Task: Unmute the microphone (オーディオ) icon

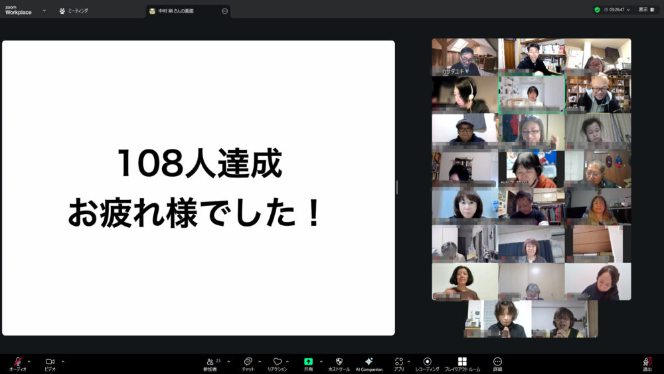Action: pyautogui.click(x=18, y=361)
